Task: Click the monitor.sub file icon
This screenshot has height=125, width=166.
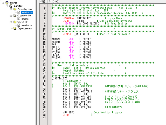Action: 19,25
